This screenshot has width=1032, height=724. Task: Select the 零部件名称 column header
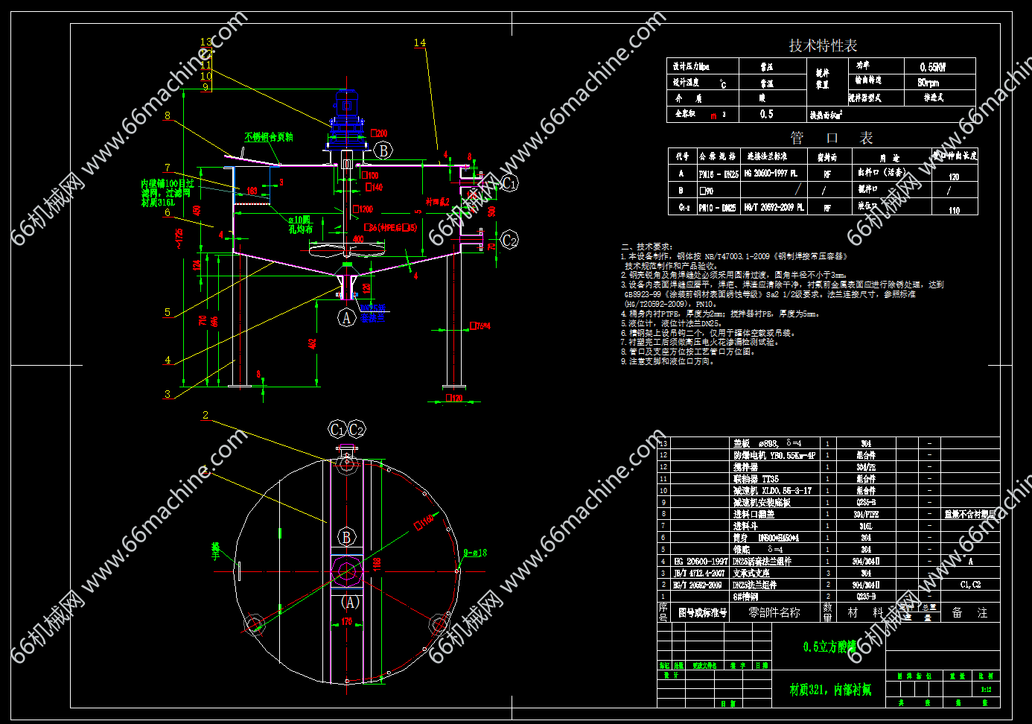[774, 612]
